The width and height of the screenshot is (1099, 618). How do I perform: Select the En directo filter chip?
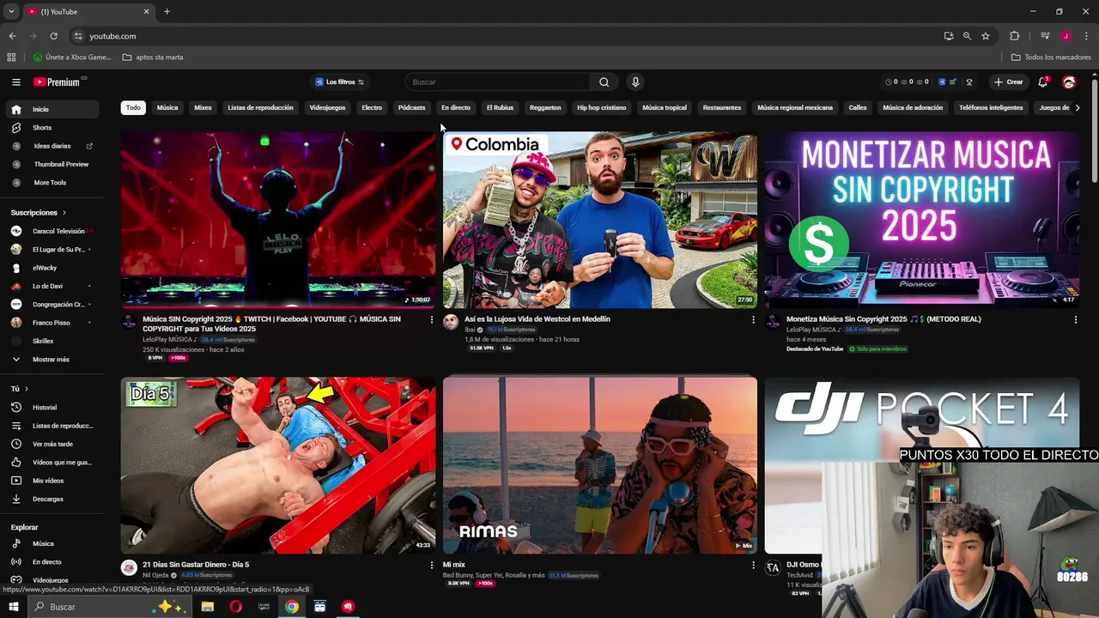(456, 107)
